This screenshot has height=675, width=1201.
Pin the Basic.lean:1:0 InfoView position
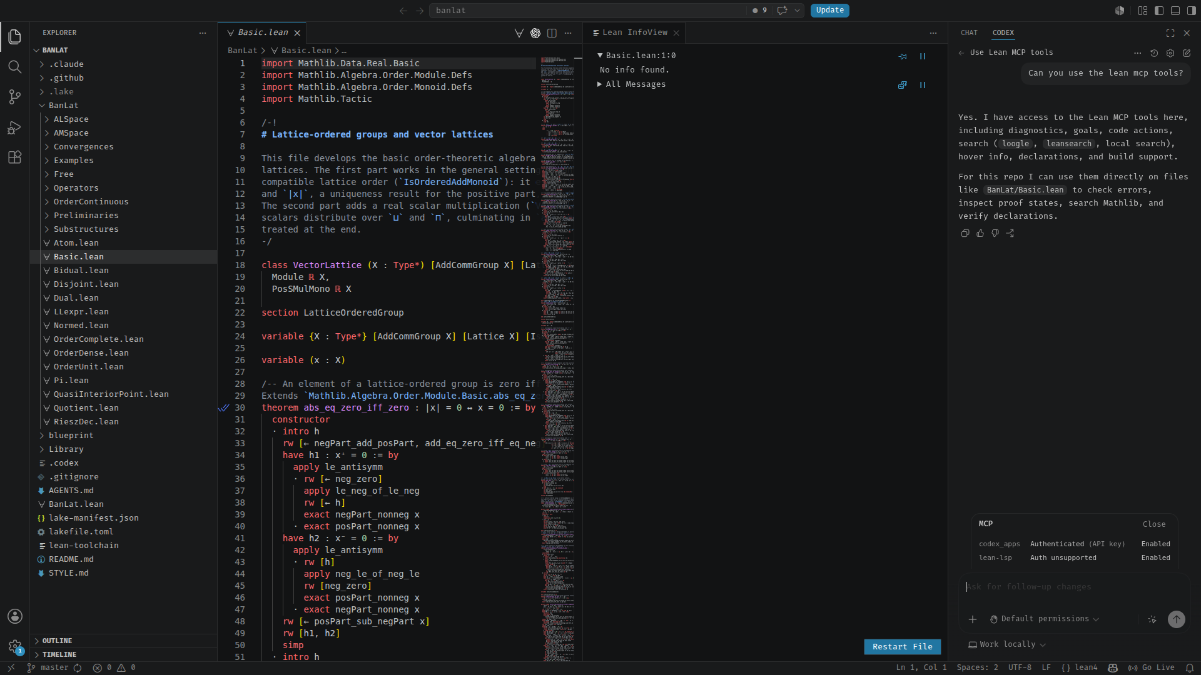903,56
